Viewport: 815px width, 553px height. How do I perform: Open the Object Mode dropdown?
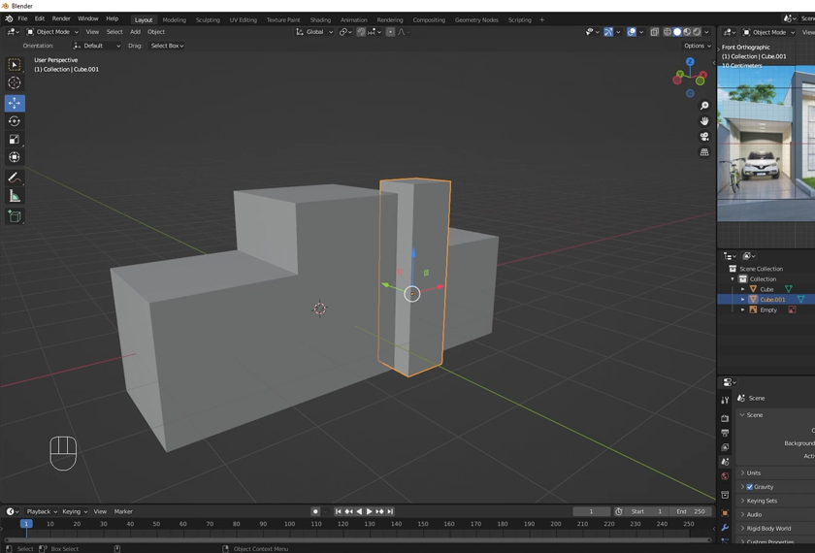52,32
